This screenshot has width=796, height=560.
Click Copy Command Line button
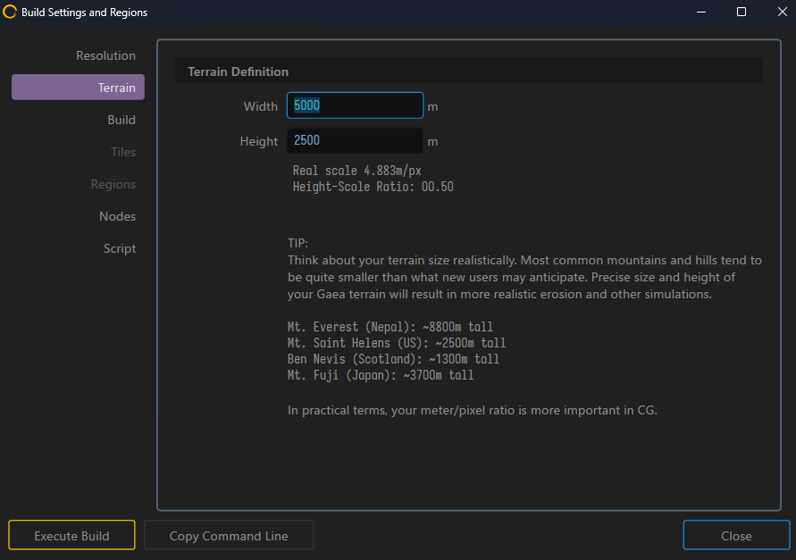tap(229, 535)
